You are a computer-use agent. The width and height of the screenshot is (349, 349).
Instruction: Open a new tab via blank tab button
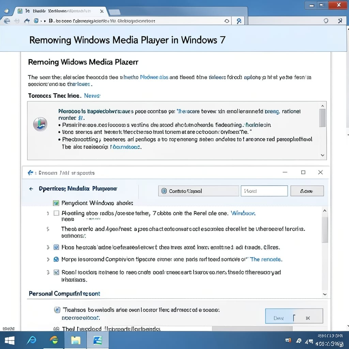click(x=114, y=12)
